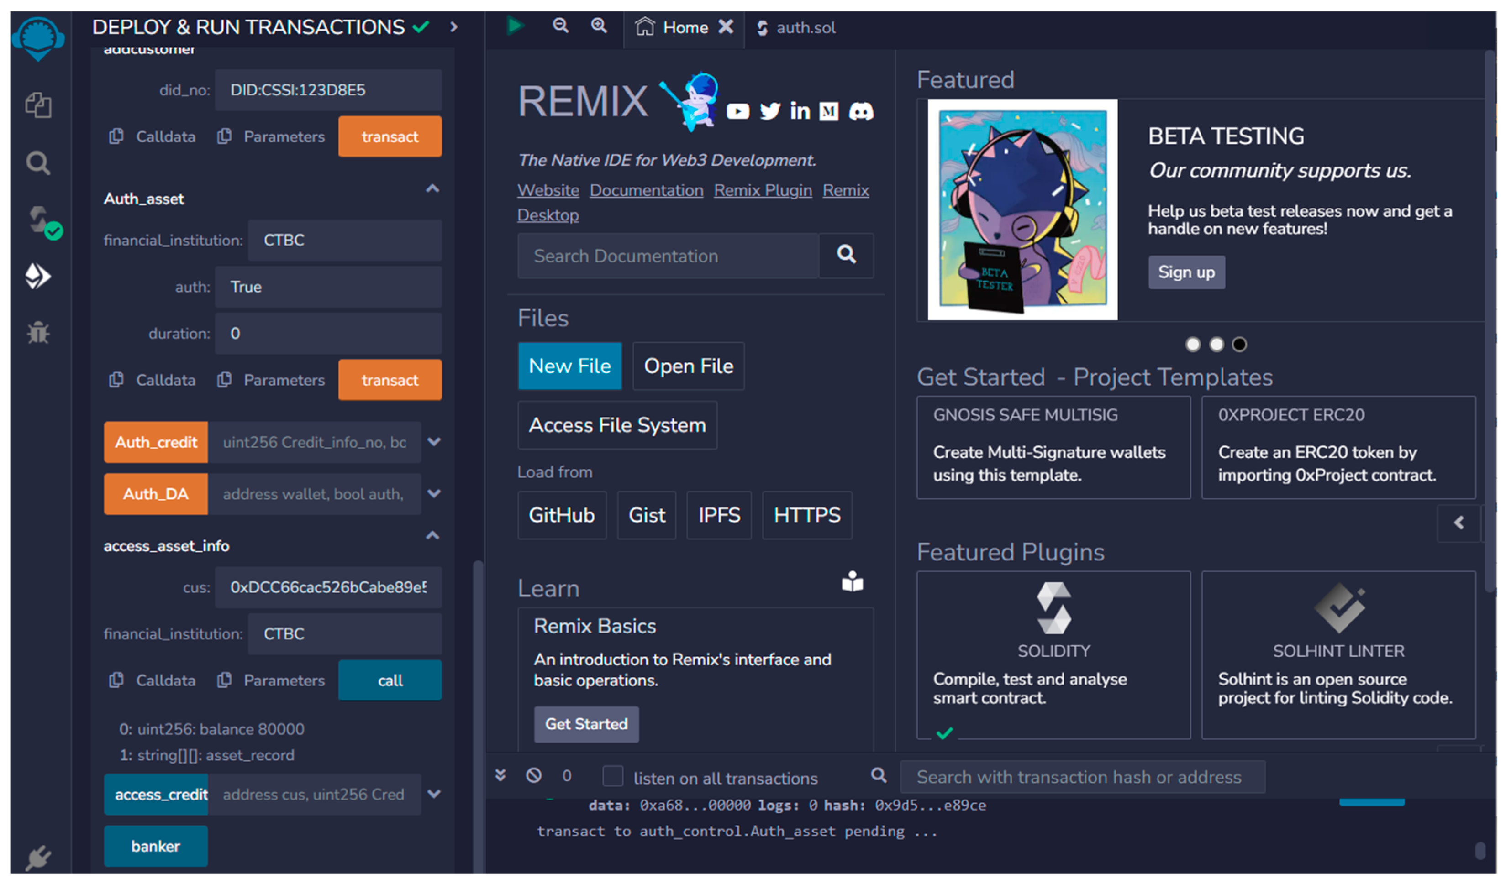The height and width of the screenshot is (884, 1506).
Task: Expand the Auth_DA function parameters
Action: (x=434, y=493)
